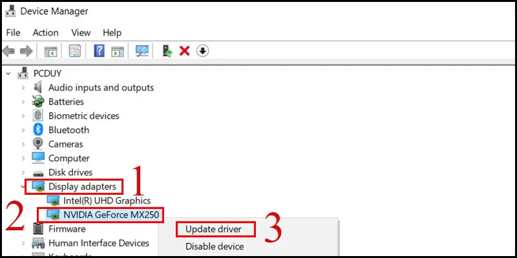Click the Bluetooth device icon
Screen dimensions: 517x258
(38, 130)
